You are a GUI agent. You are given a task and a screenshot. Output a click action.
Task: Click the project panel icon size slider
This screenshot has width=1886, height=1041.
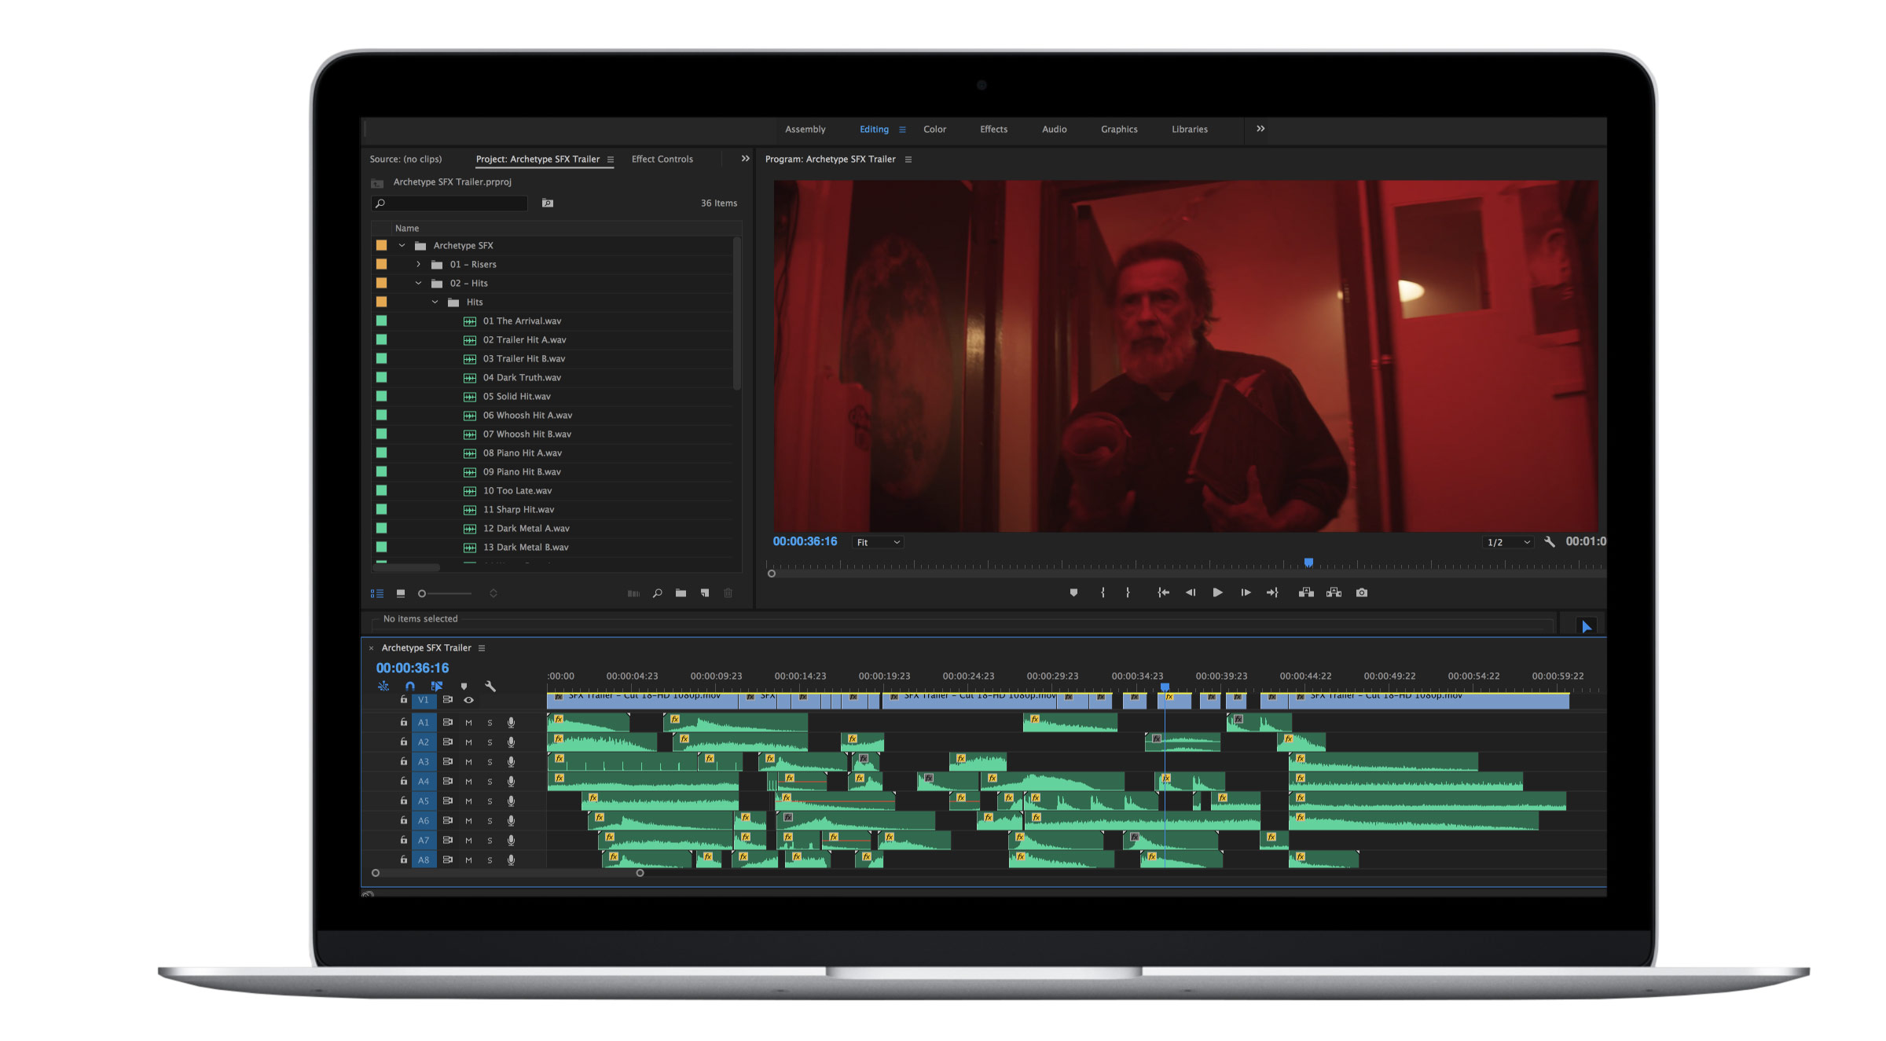(446, 594)
